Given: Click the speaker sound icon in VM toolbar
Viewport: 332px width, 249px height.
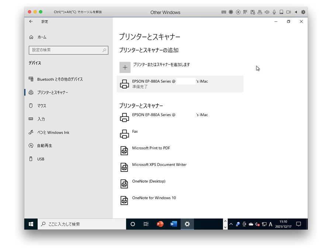Looking at the screenshot, I should (267, 12).
